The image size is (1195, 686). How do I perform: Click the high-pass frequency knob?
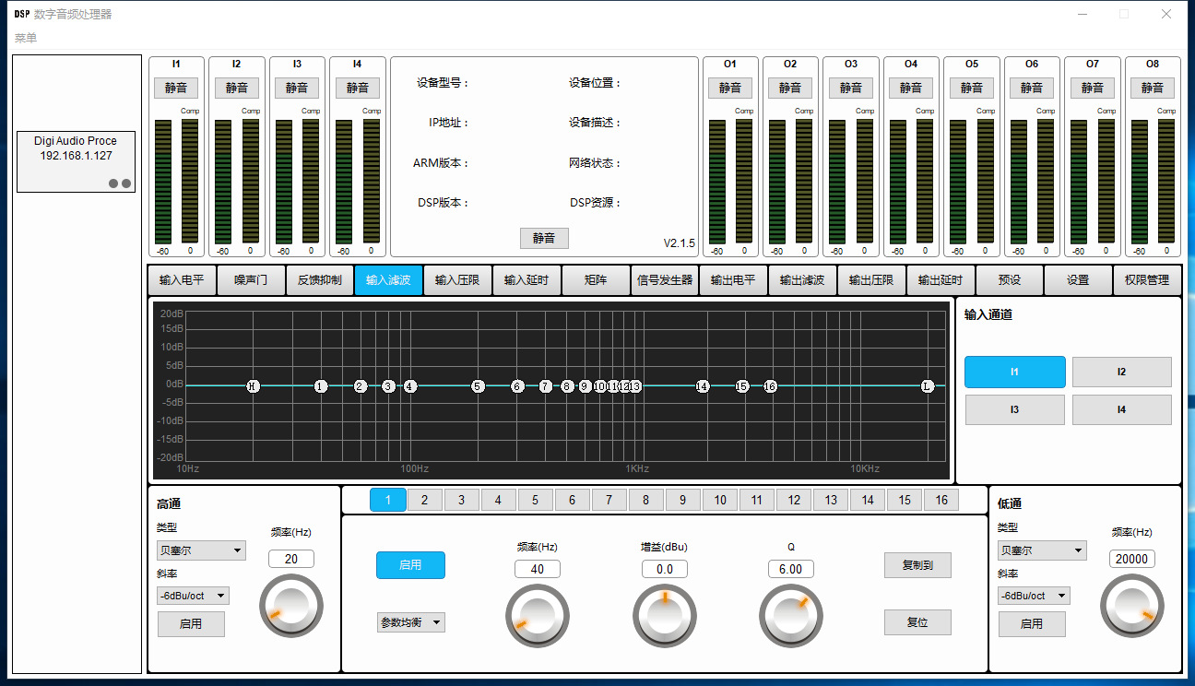[x=291, y=606]
